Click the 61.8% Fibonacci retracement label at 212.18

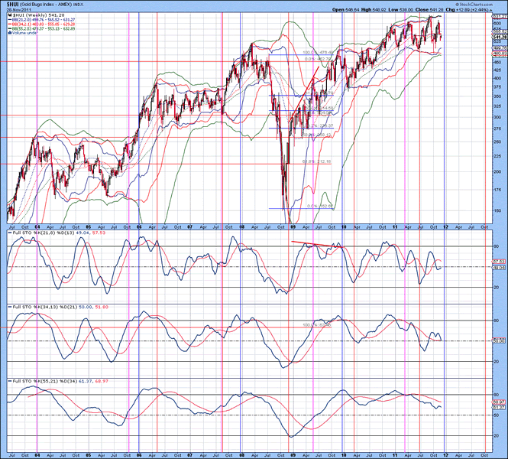(315, 161)
